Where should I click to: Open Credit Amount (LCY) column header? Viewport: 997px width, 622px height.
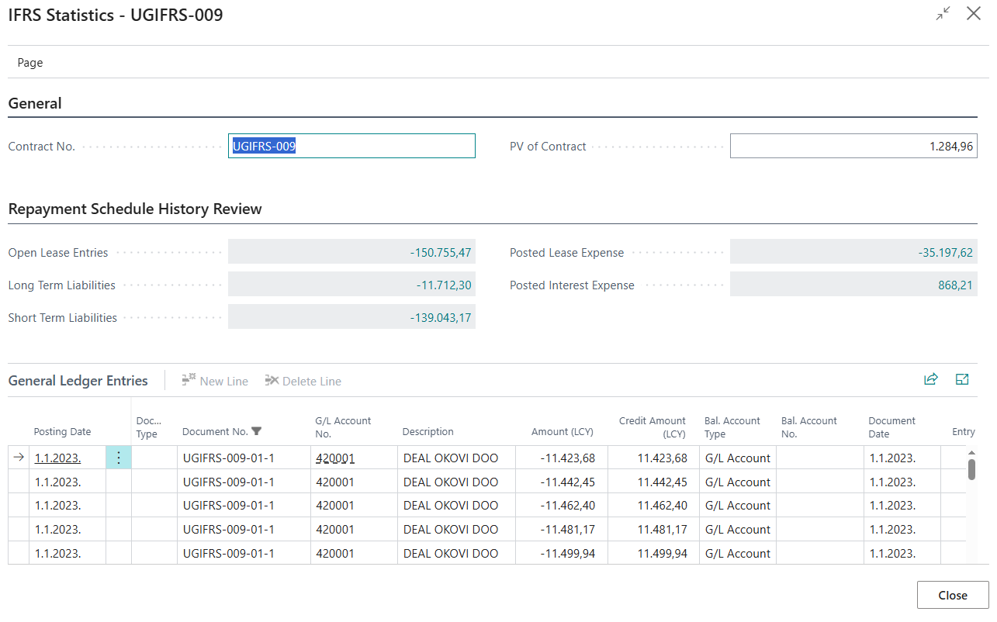tap(653, 427)
